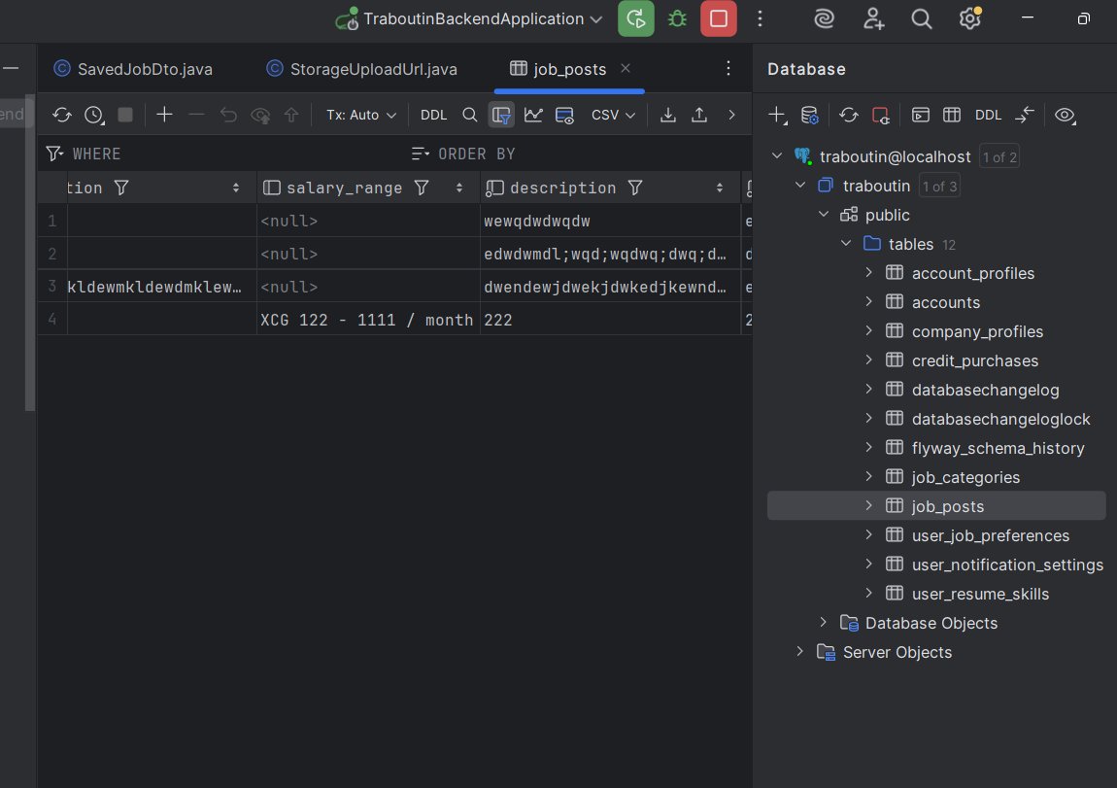
Task: Close the job_posts tab
Action: (x=626, y=68)
